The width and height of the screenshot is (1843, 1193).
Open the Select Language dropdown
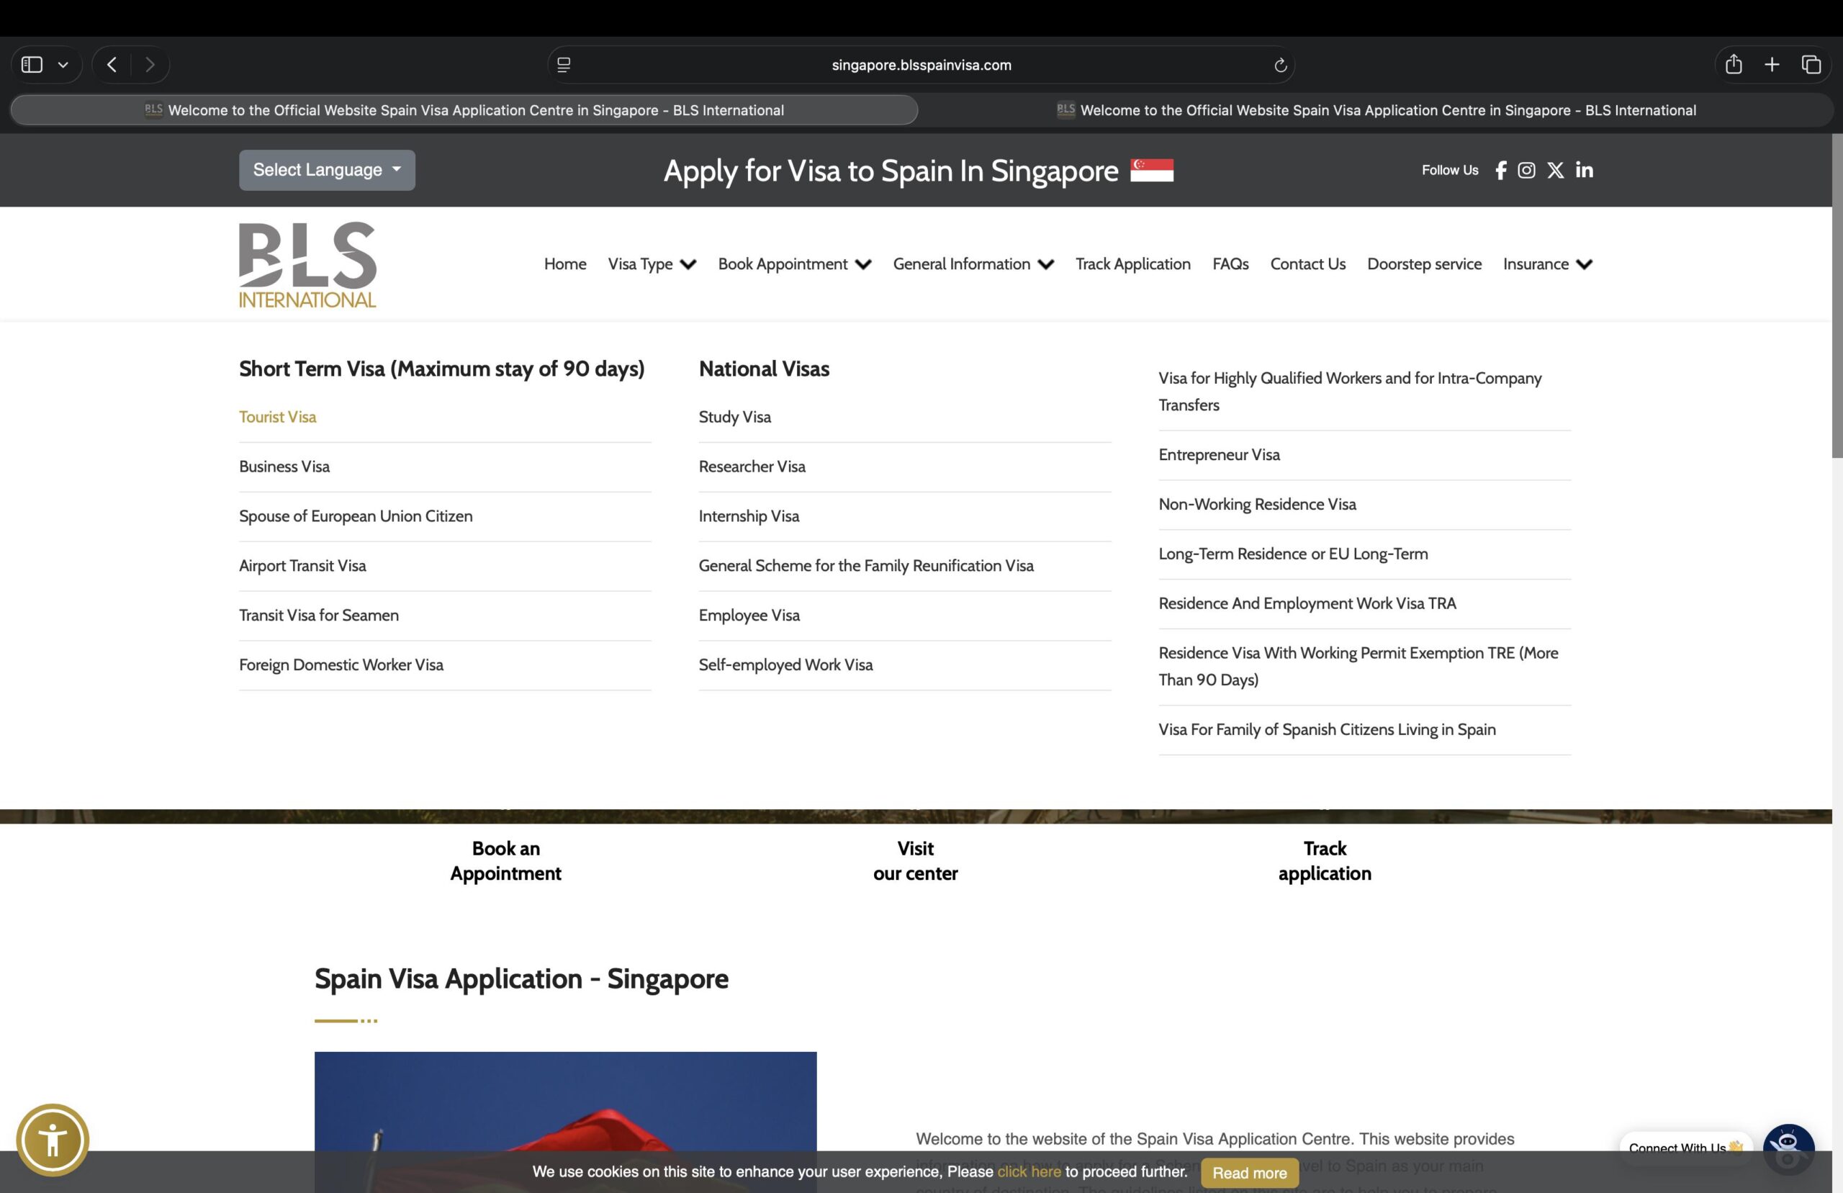pos(326,170)
